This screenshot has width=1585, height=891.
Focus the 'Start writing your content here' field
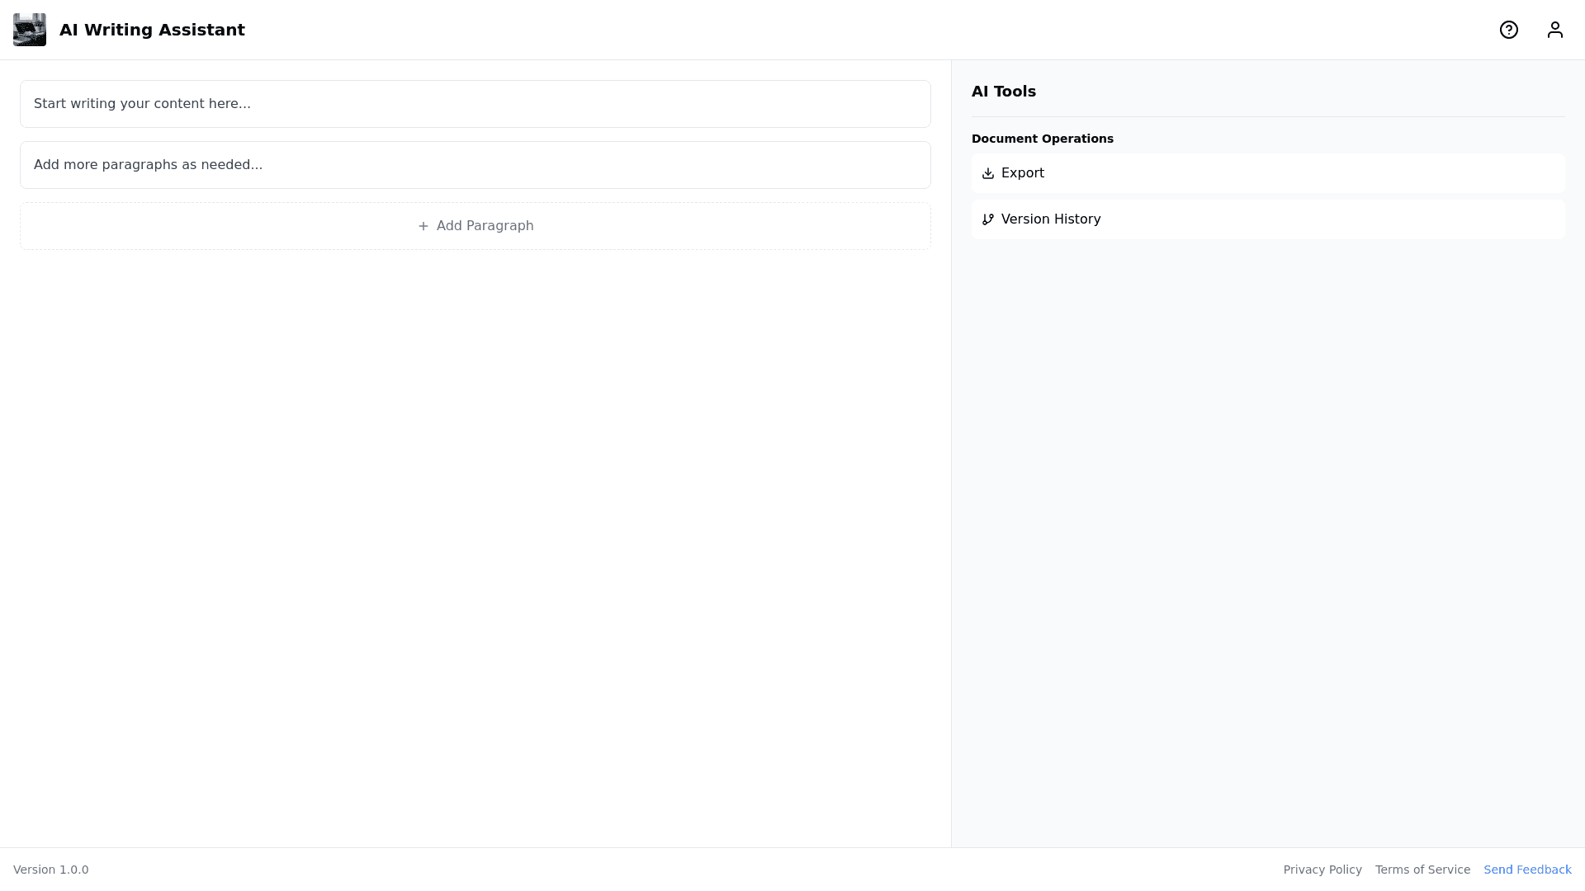point(475,104)
